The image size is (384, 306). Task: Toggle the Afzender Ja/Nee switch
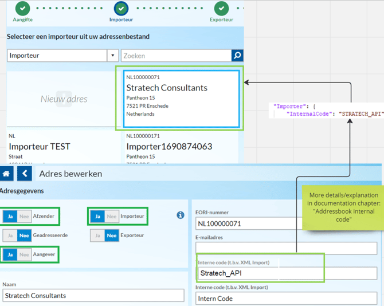click(x=17, y=217)
